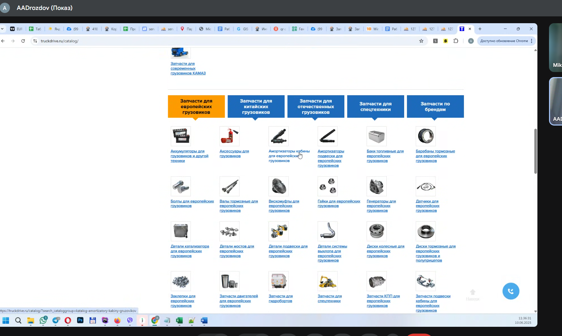Viewport: 562px width, 336px height.
Task: Launch WhatsApp from the taskbar
Action: pyautogui.click(x=43, y=320)
